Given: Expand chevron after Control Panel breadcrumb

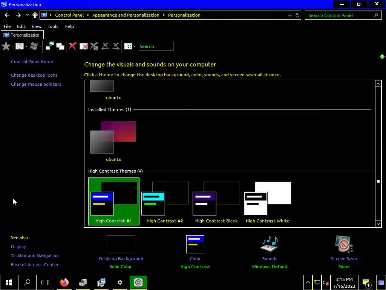Looking at the screenshot, I should click(88, 15).
